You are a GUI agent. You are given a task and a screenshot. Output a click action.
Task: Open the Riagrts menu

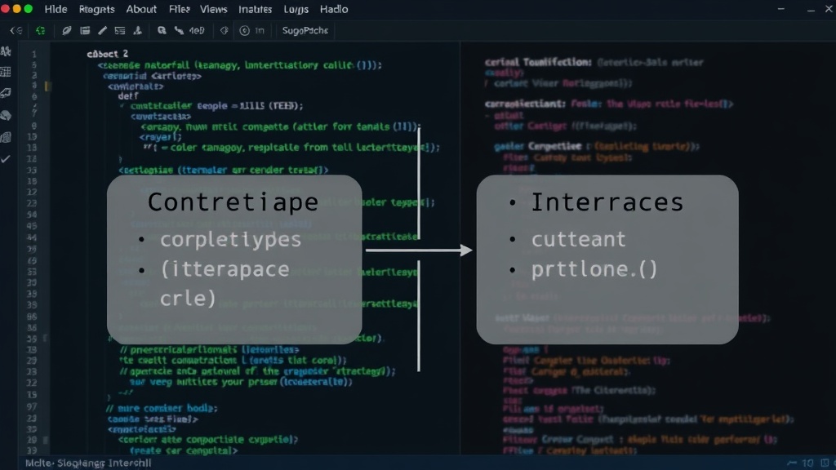(x=96, y=9)
